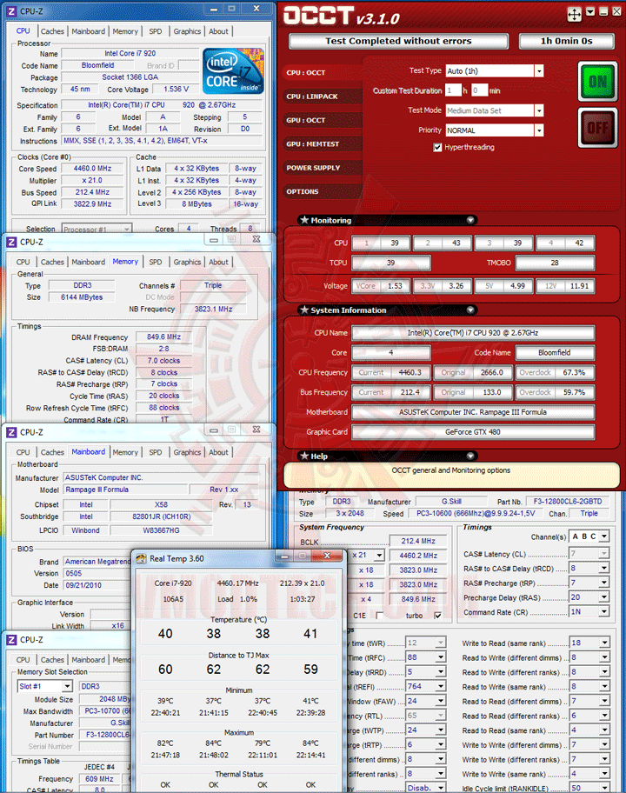626x793 pixels.
Task: Click the BCLK value '212.4 MHz'
Action: [x=418, y=541]
